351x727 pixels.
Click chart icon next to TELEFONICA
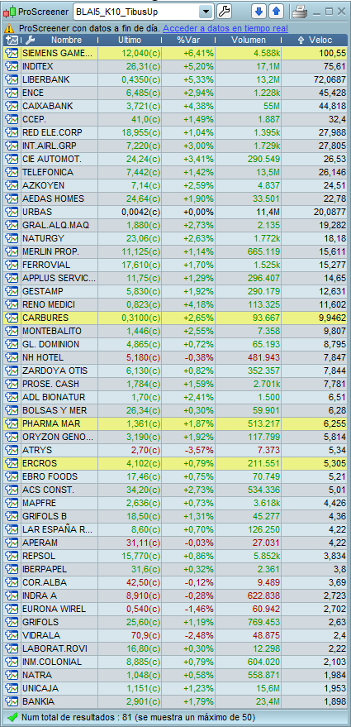click(11, 172)
